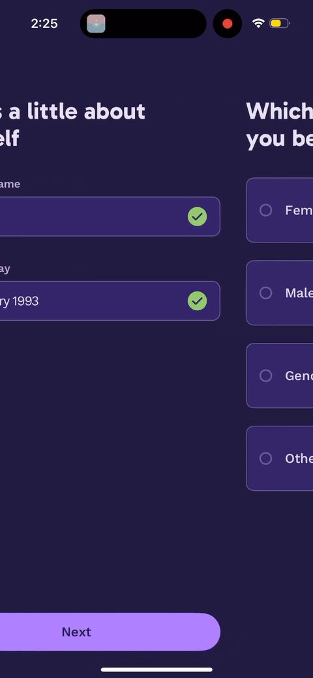Open the birthday field showing 1993
The width and height of the screenshot is (313, 678).
(x=110, y=301)
